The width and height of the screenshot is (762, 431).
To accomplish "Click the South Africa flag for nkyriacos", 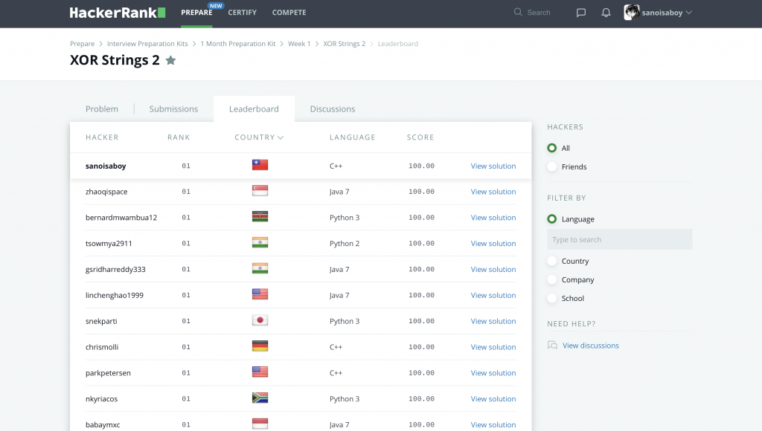I will [x=260, y=398].
